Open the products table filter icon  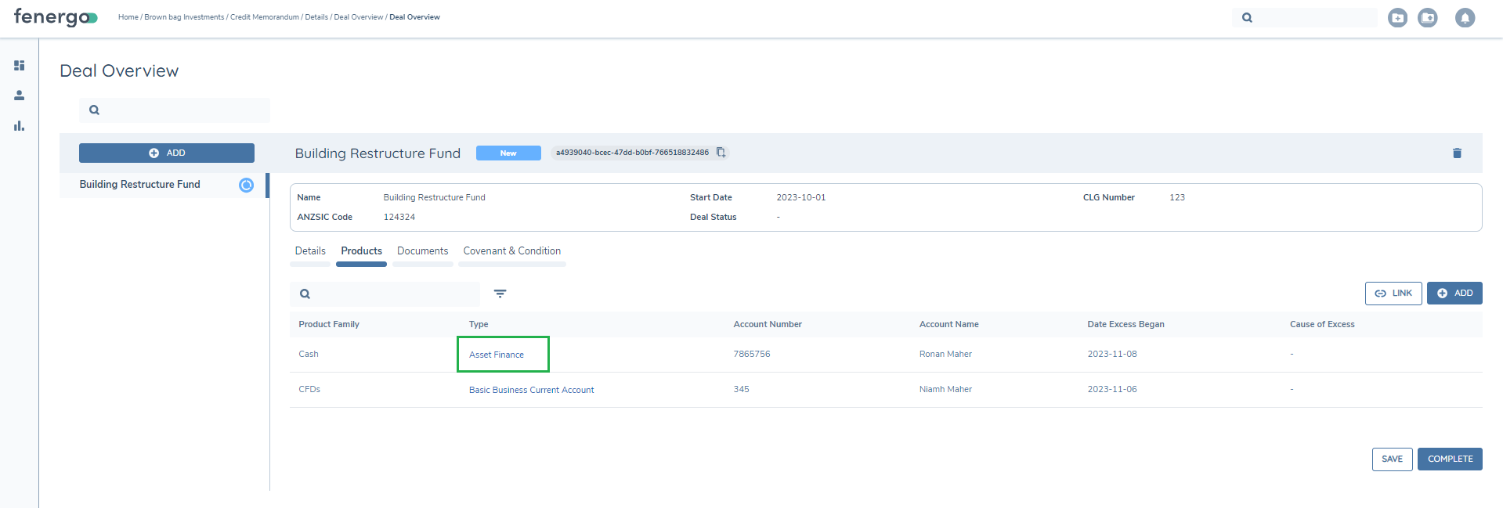point(500,294)
